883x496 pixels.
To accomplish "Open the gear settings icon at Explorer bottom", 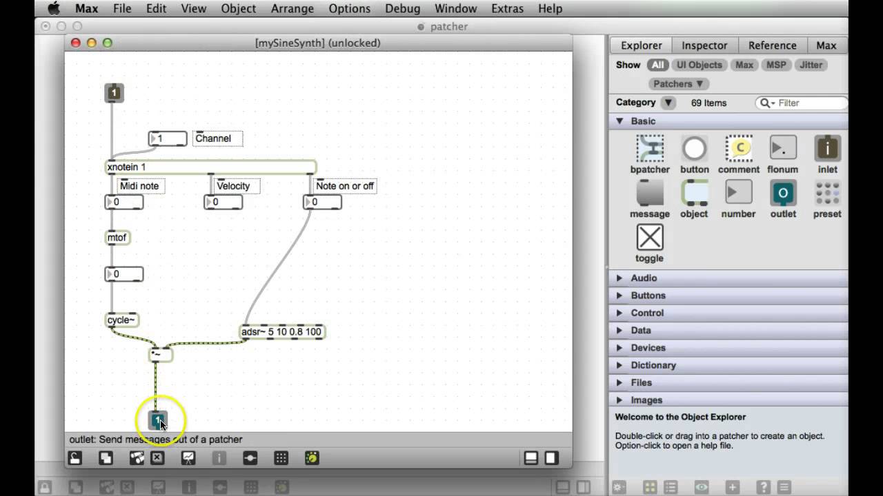I will (619, 487).
